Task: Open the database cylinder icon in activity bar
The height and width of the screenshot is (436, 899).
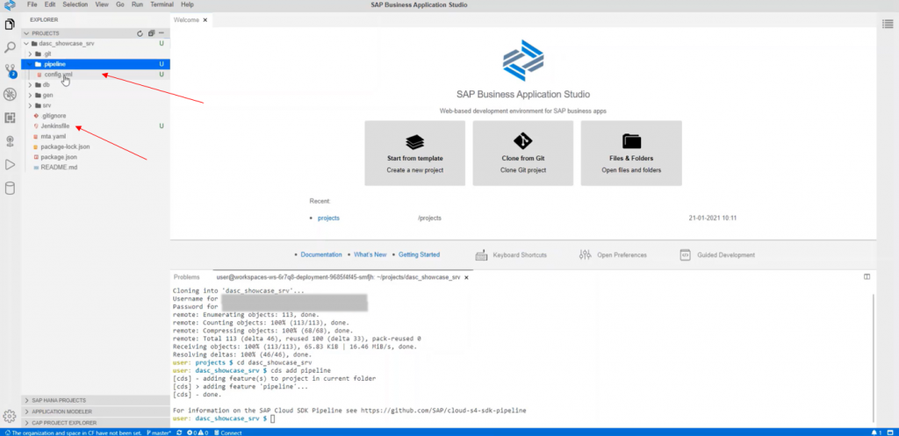Action: 10,189
